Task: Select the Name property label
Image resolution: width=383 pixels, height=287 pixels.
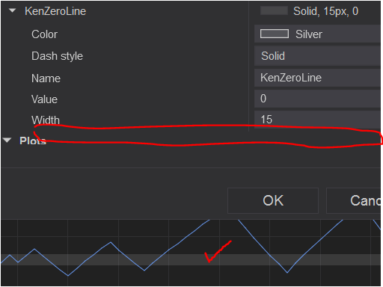Action: pos(46,78)
